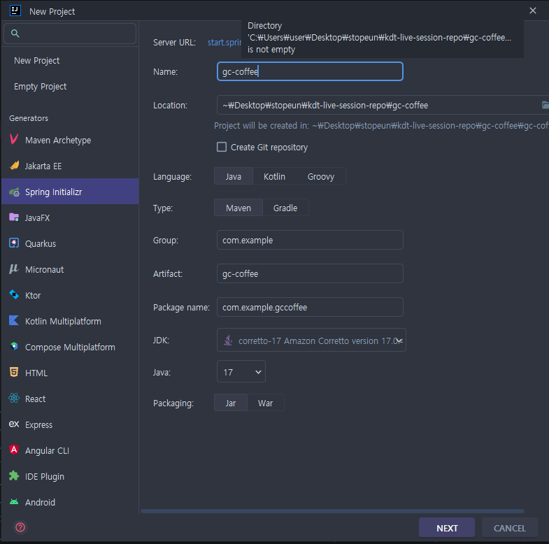The height and width of the screenshot is (544, 549).
Task: Switch language to Kotlin
Action: [x=274, y=176]
